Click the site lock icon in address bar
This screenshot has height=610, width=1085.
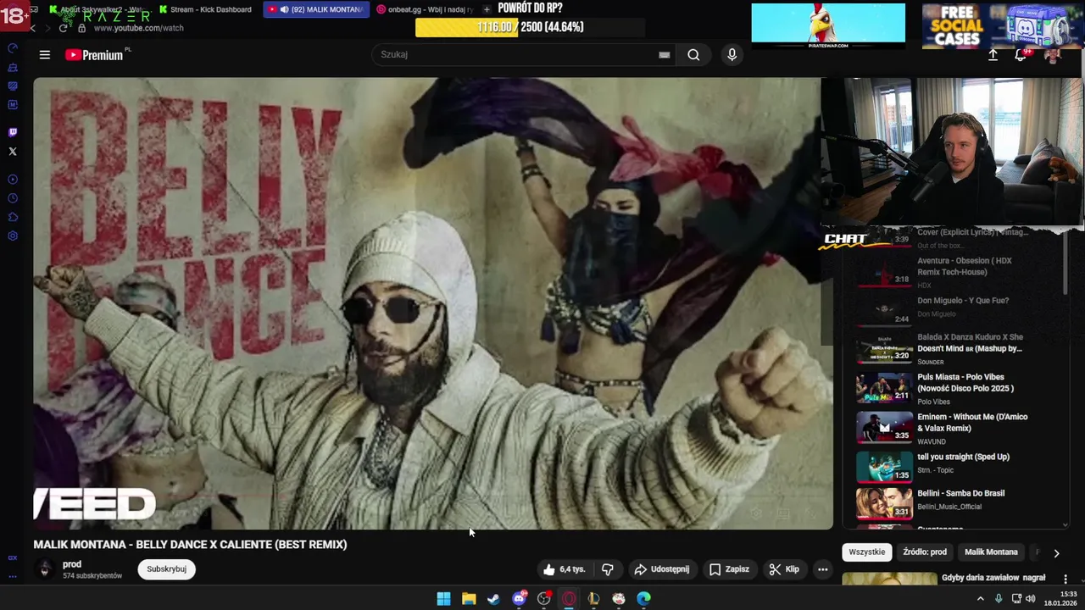pos(81,28)
